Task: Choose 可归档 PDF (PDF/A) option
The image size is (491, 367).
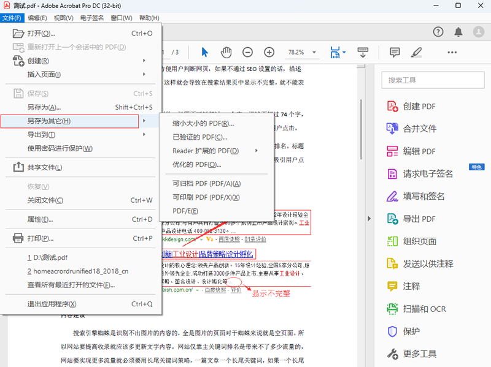Action: [x=217, y=184]
